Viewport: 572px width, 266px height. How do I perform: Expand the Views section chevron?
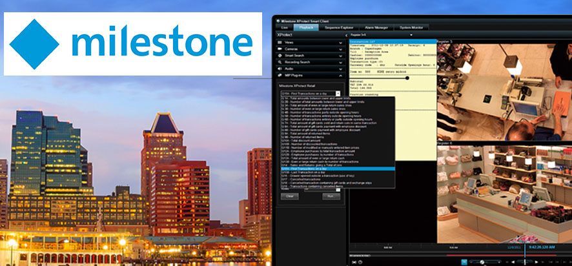341,43
